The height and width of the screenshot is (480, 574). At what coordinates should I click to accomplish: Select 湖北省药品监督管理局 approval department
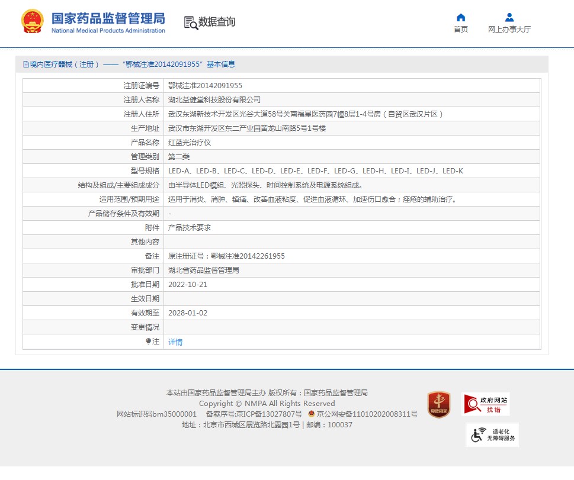[x=204, y=270]
